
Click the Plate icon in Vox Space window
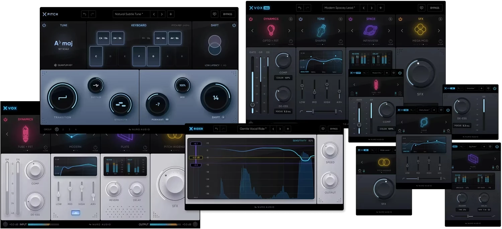[473, 159]
